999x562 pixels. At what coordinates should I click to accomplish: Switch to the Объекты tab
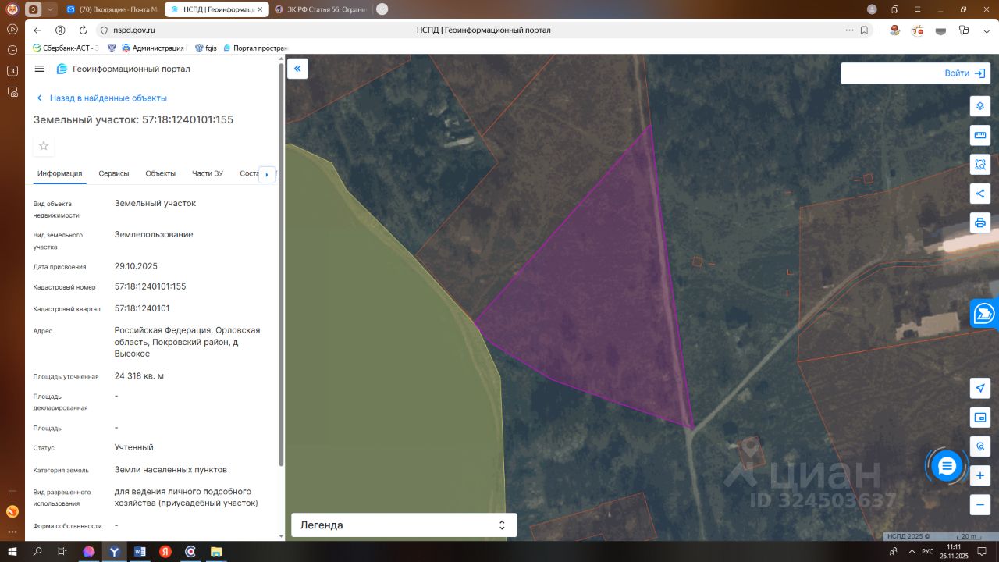[161, 173]
